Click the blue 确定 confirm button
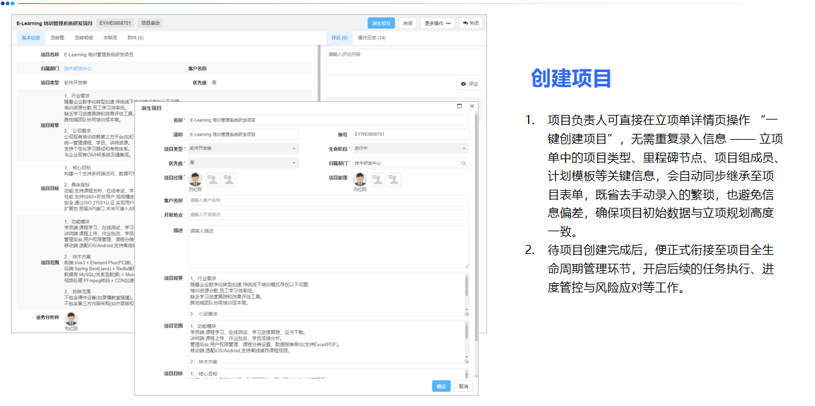 [440, 385]
